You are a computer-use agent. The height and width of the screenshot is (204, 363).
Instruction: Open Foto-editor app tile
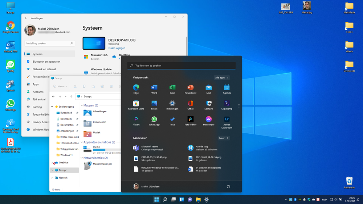tap(190, 121)
